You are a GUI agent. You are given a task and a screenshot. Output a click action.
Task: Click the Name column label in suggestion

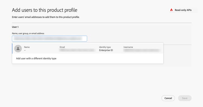pos(27,47)
